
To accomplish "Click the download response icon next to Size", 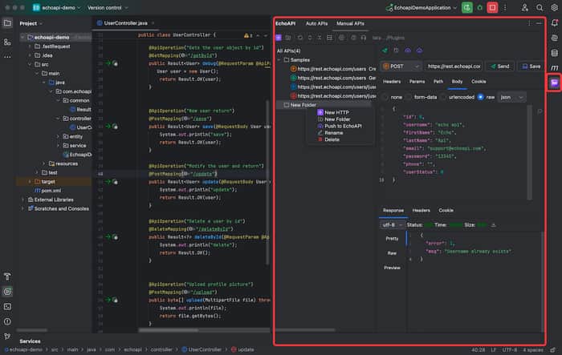I will coord(494,224).
